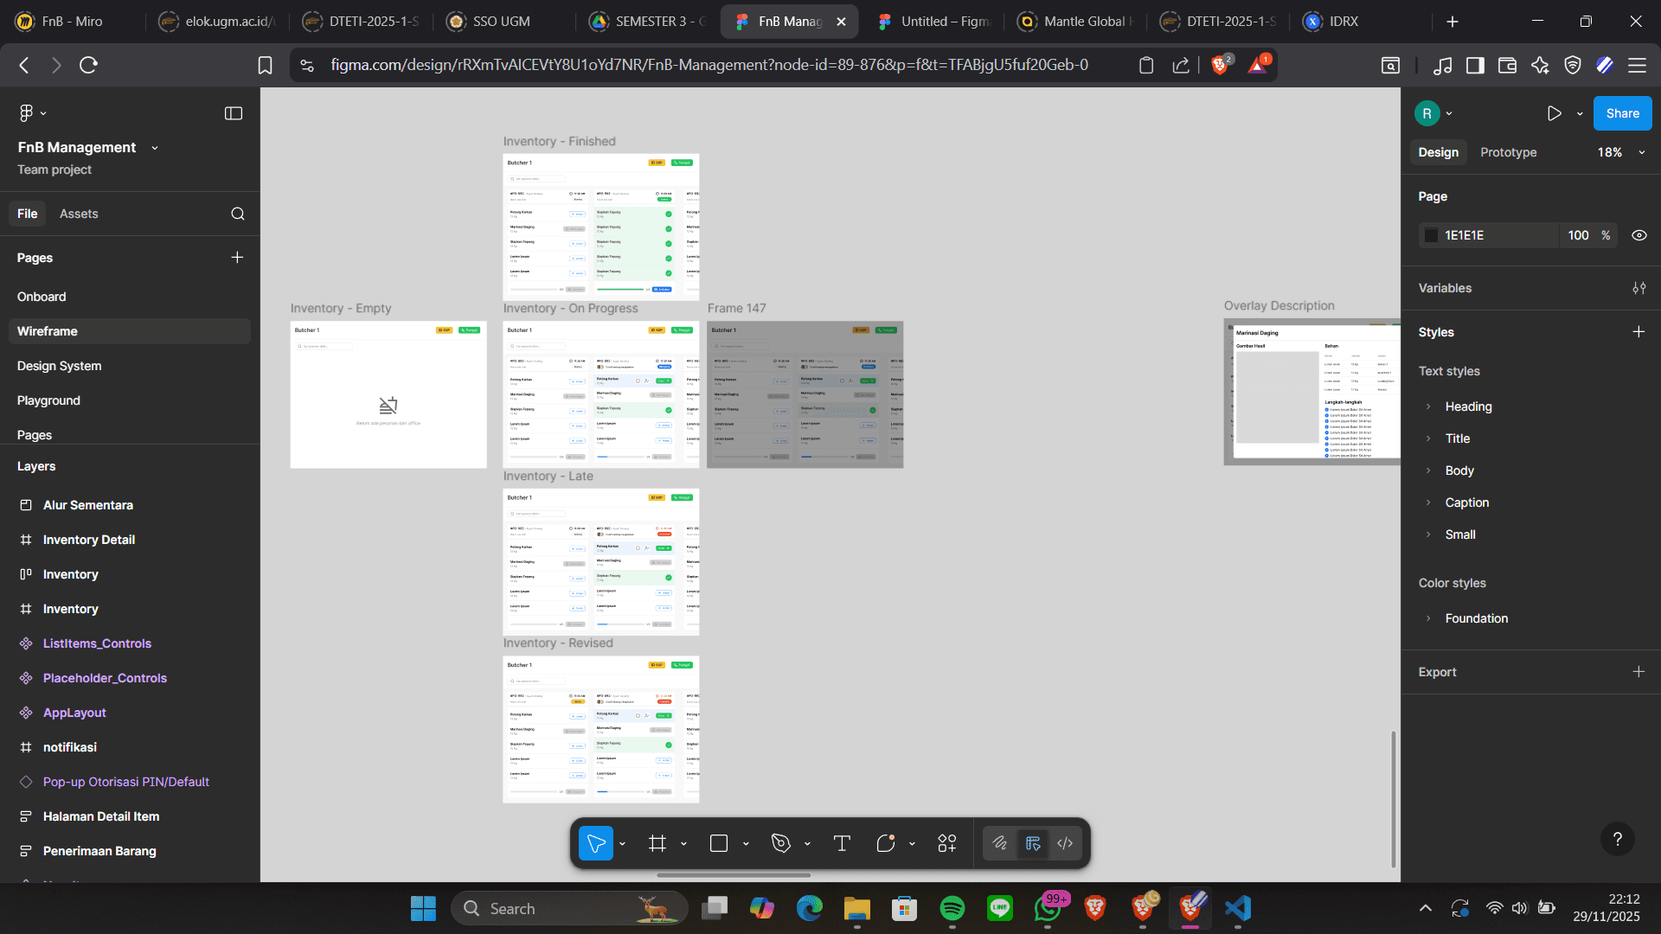
Task: Open the Playground page
Action: (130, 400)
